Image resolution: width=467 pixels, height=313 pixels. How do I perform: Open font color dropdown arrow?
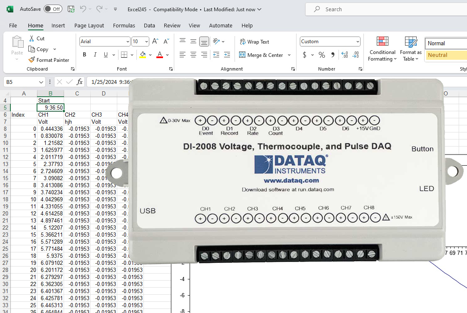pyautogui.click(x=168, y=55)
